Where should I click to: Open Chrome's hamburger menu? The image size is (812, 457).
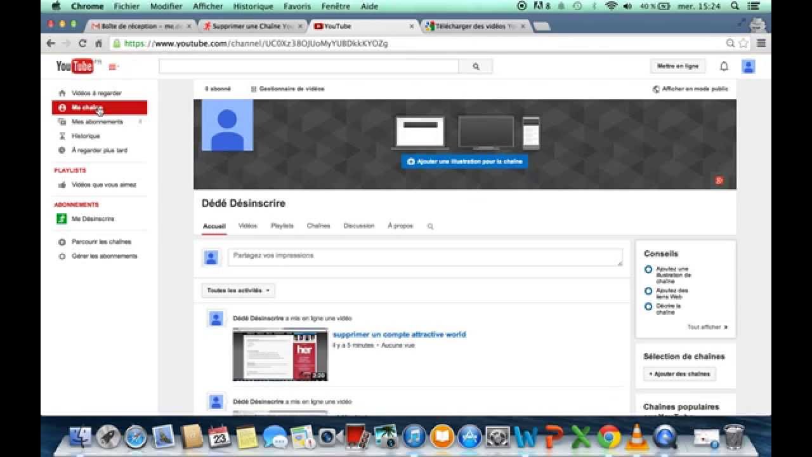coord(761,44)
